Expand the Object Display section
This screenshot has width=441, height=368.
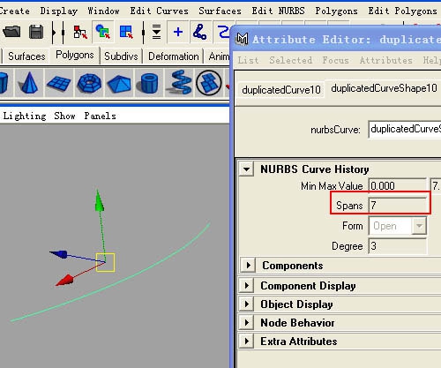coord(246,304)
